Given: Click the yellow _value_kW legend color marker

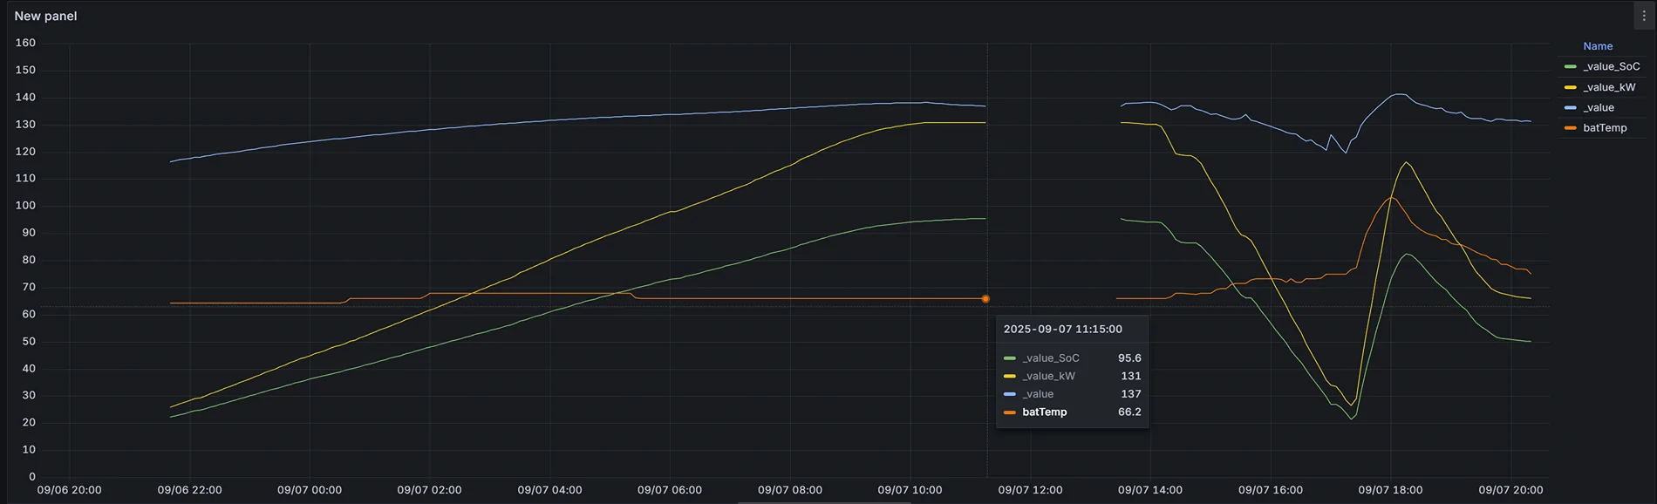Looking at the screenshot, I should click(x=1570, y=87).
